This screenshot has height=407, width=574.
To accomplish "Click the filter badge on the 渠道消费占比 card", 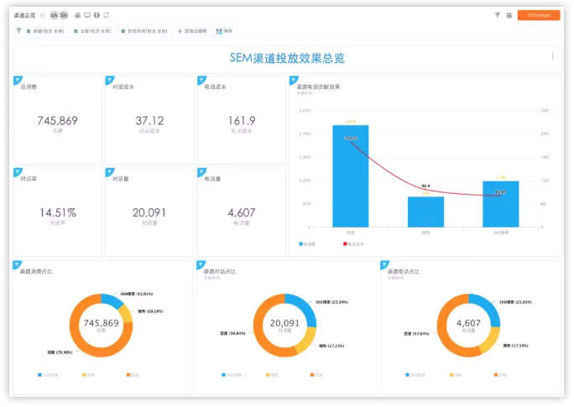I will 18,265.
